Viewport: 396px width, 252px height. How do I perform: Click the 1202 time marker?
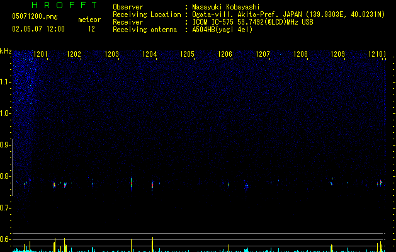click(74, 54)
